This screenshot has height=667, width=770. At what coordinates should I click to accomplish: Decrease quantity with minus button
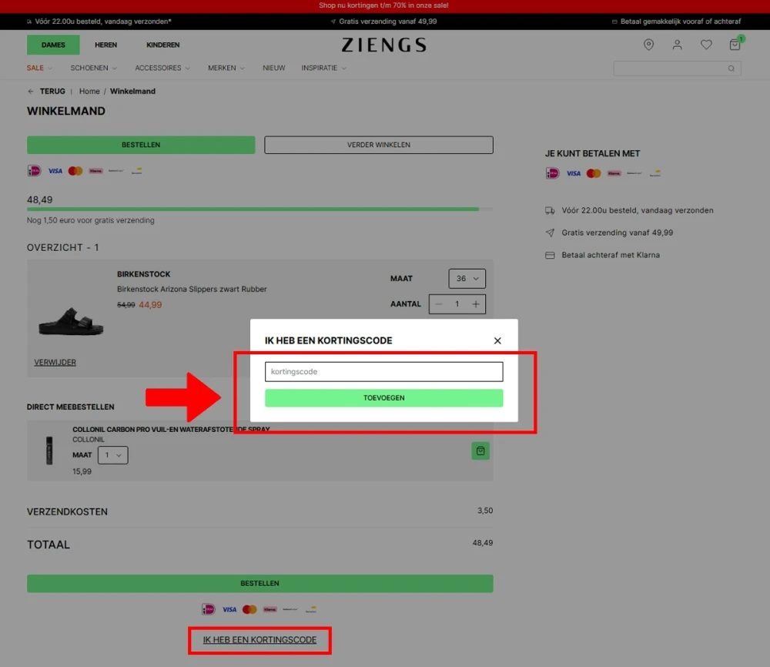pyautogui.click(x=439, y=304)
